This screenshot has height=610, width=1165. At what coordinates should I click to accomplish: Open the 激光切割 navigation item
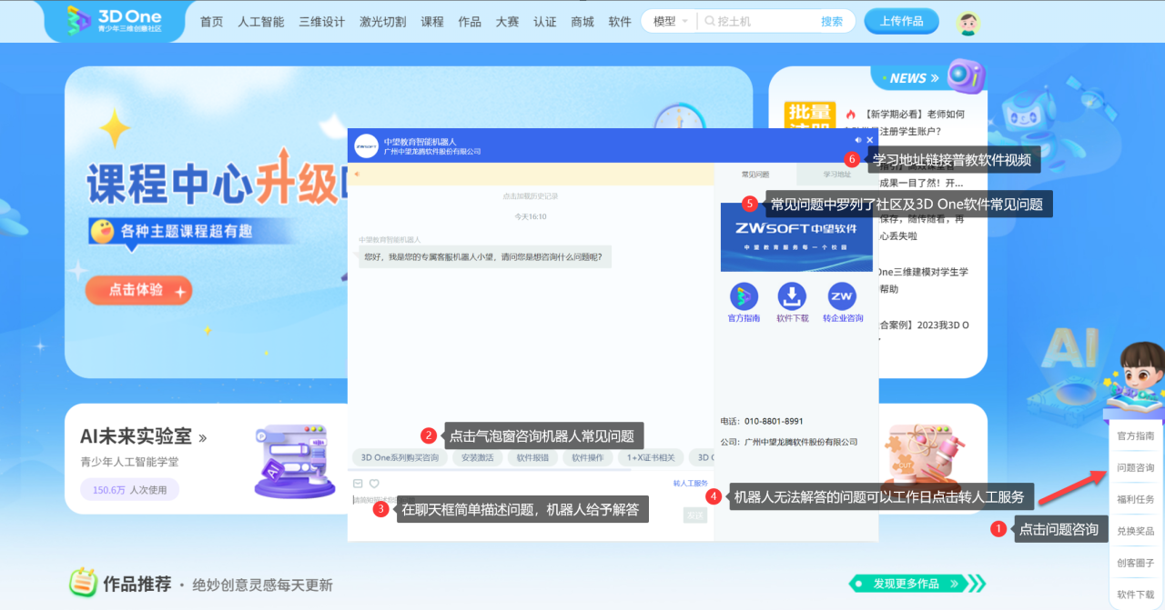[383, 22]
